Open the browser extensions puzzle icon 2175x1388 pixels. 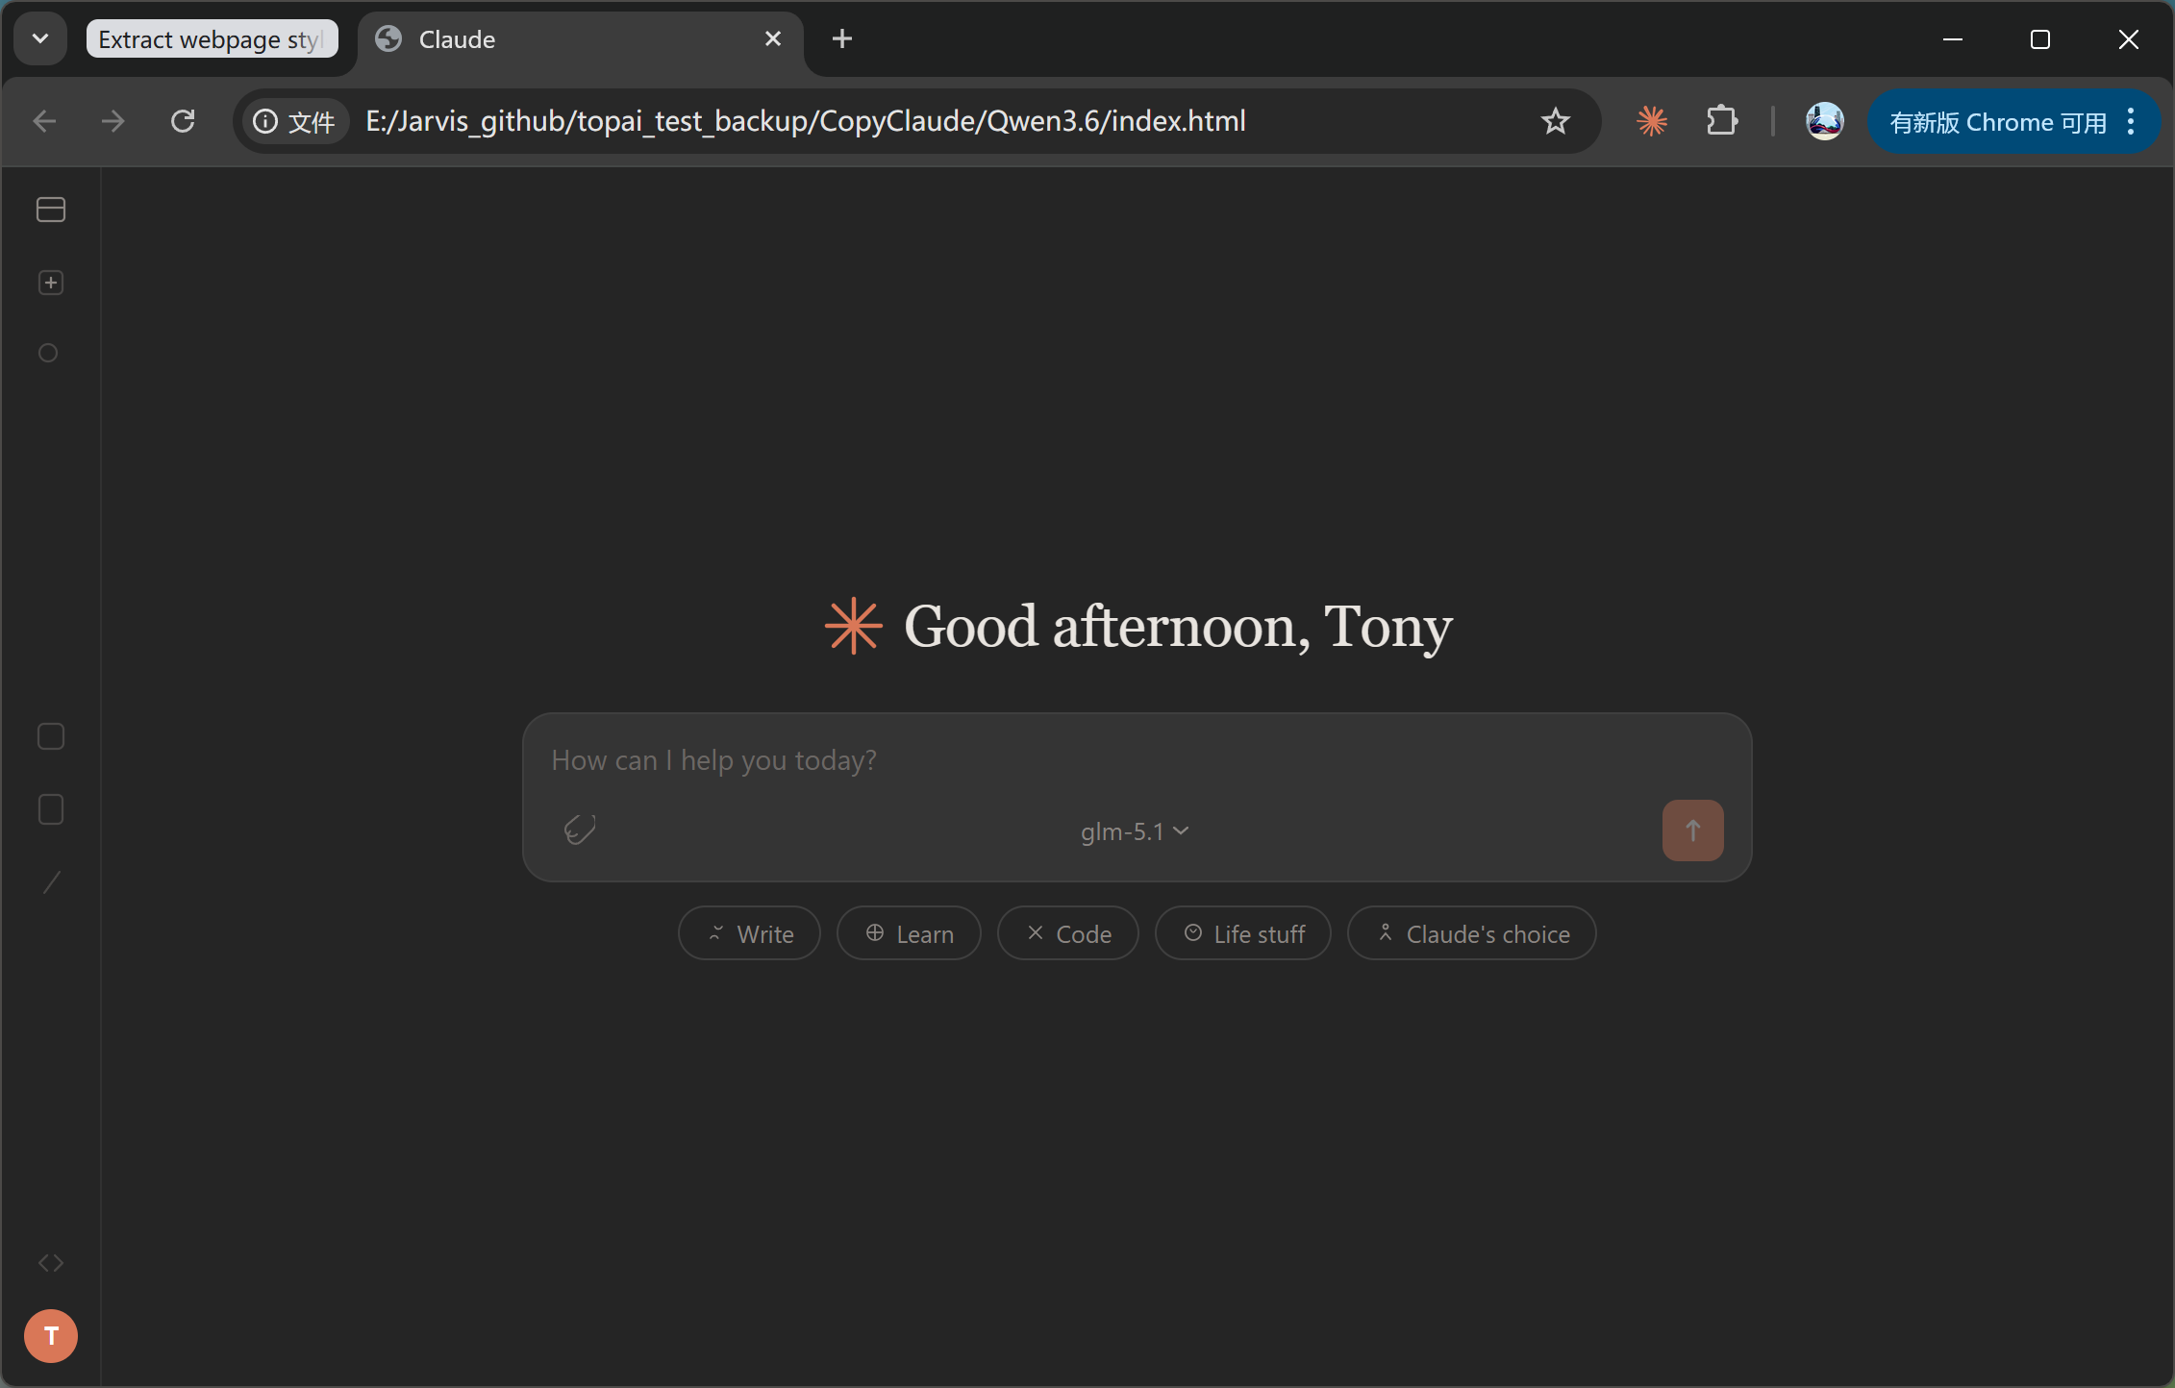click(x=1721, y=121)
